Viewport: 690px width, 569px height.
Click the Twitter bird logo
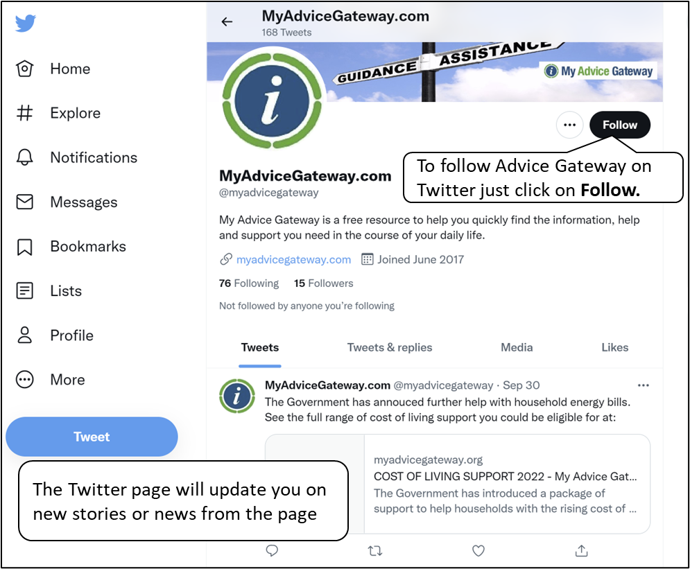[25, 24]
